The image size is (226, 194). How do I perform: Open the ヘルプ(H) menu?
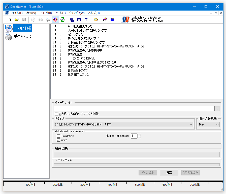[94, 13]
